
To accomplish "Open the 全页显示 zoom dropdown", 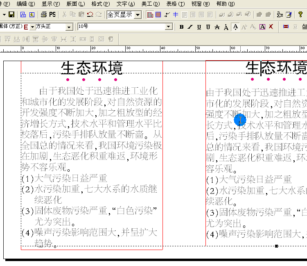I will coord(138,15).
